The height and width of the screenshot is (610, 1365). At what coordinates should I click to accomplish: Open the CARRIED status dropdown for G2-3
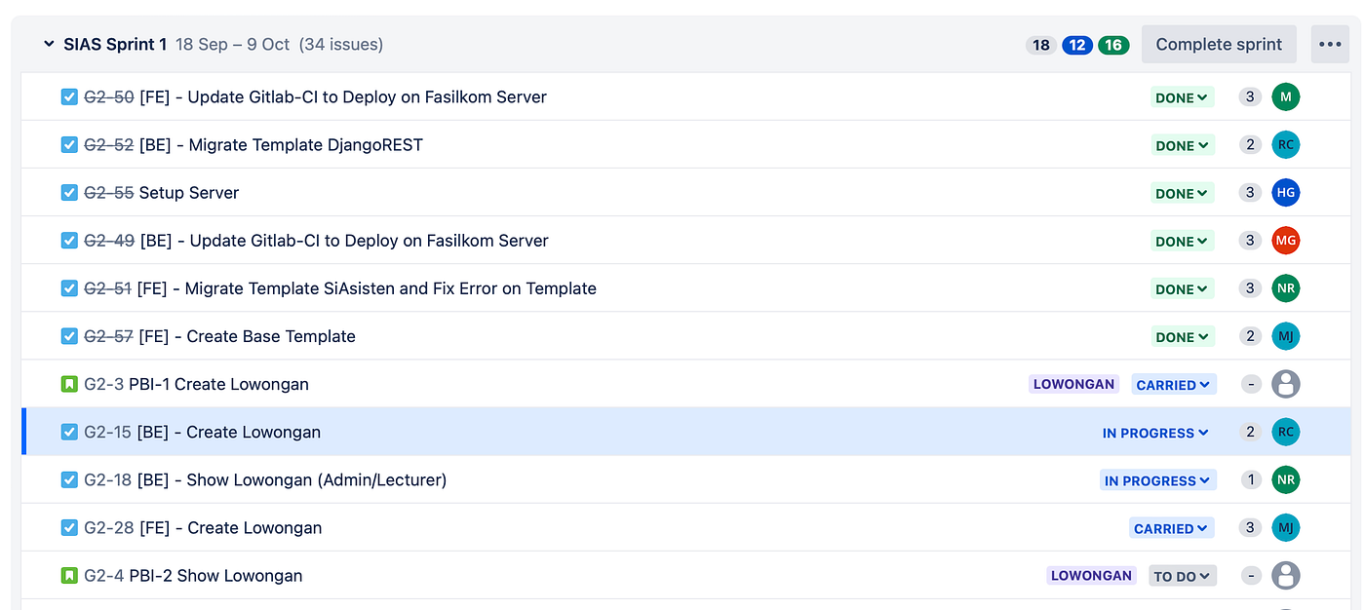[1173, 385]
